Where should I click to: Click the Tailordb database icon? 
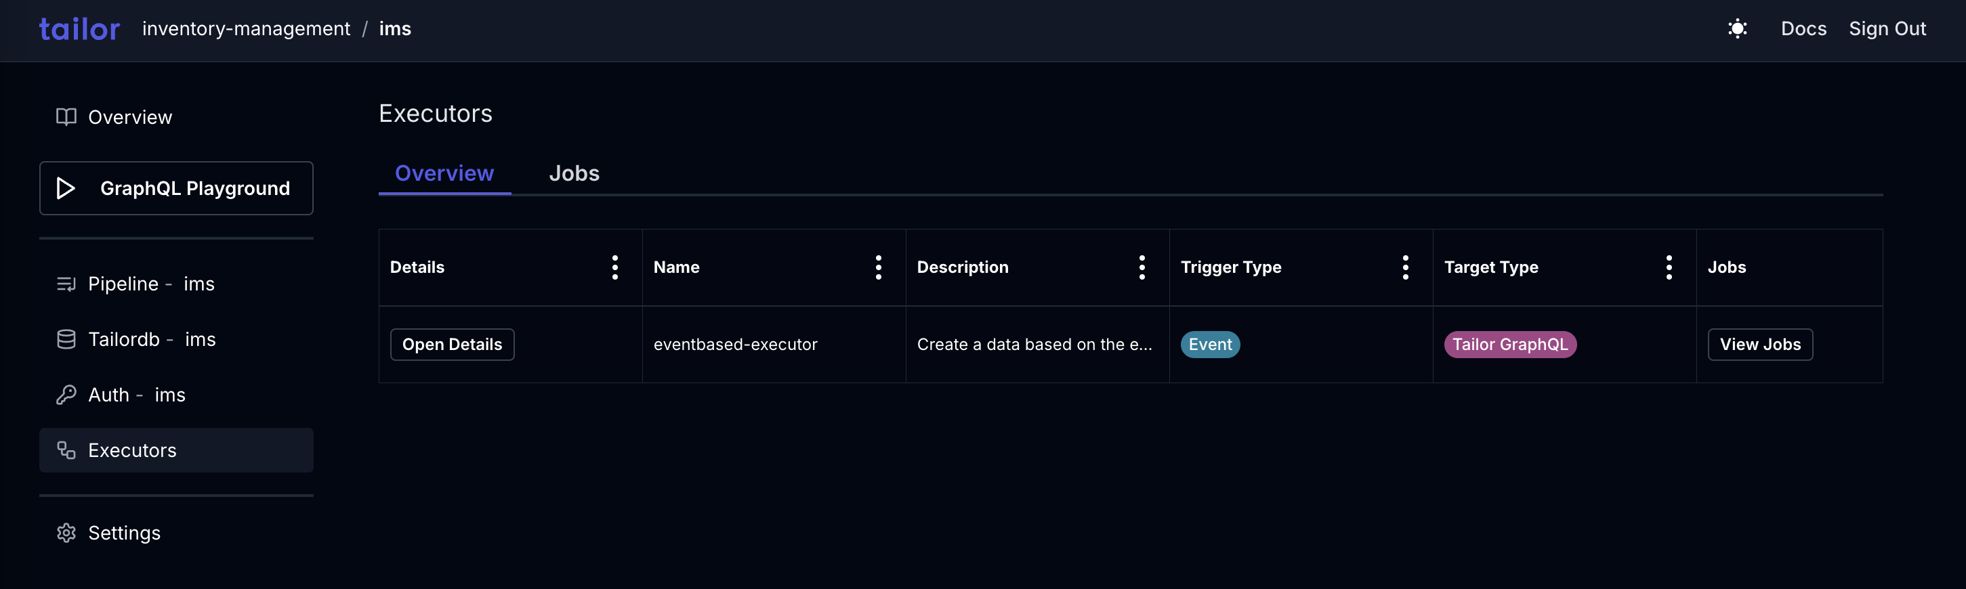(66, 339)
